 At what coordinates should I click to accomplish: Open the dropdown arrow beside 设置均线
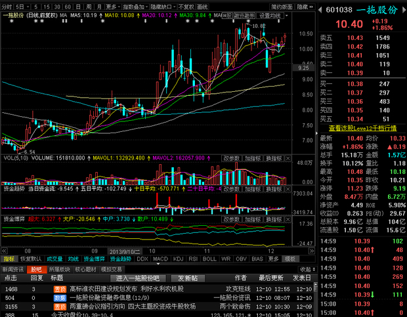click(287, 16)
